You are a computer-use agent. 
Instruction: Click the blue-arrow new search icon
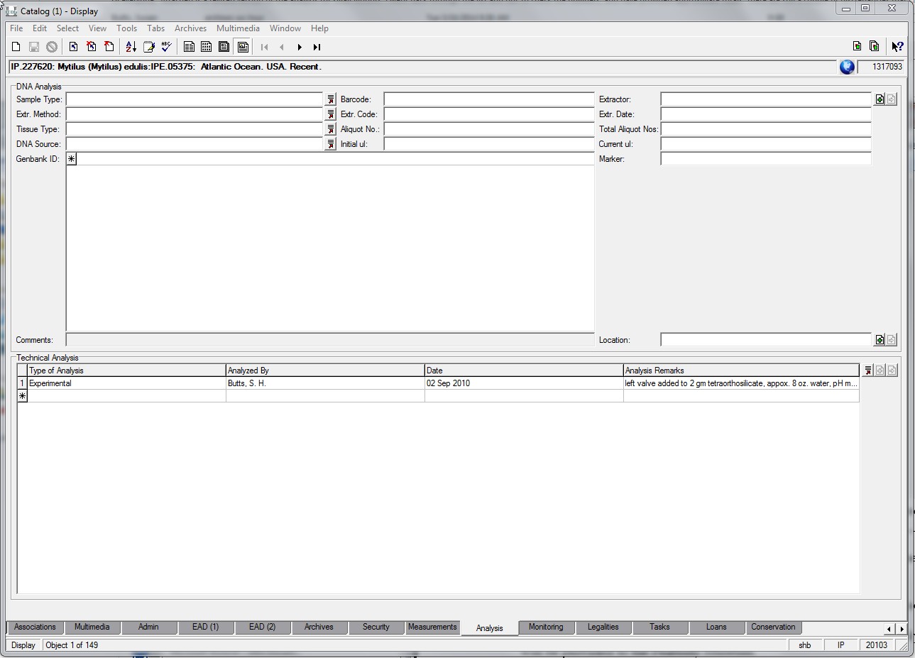point(74,47)
